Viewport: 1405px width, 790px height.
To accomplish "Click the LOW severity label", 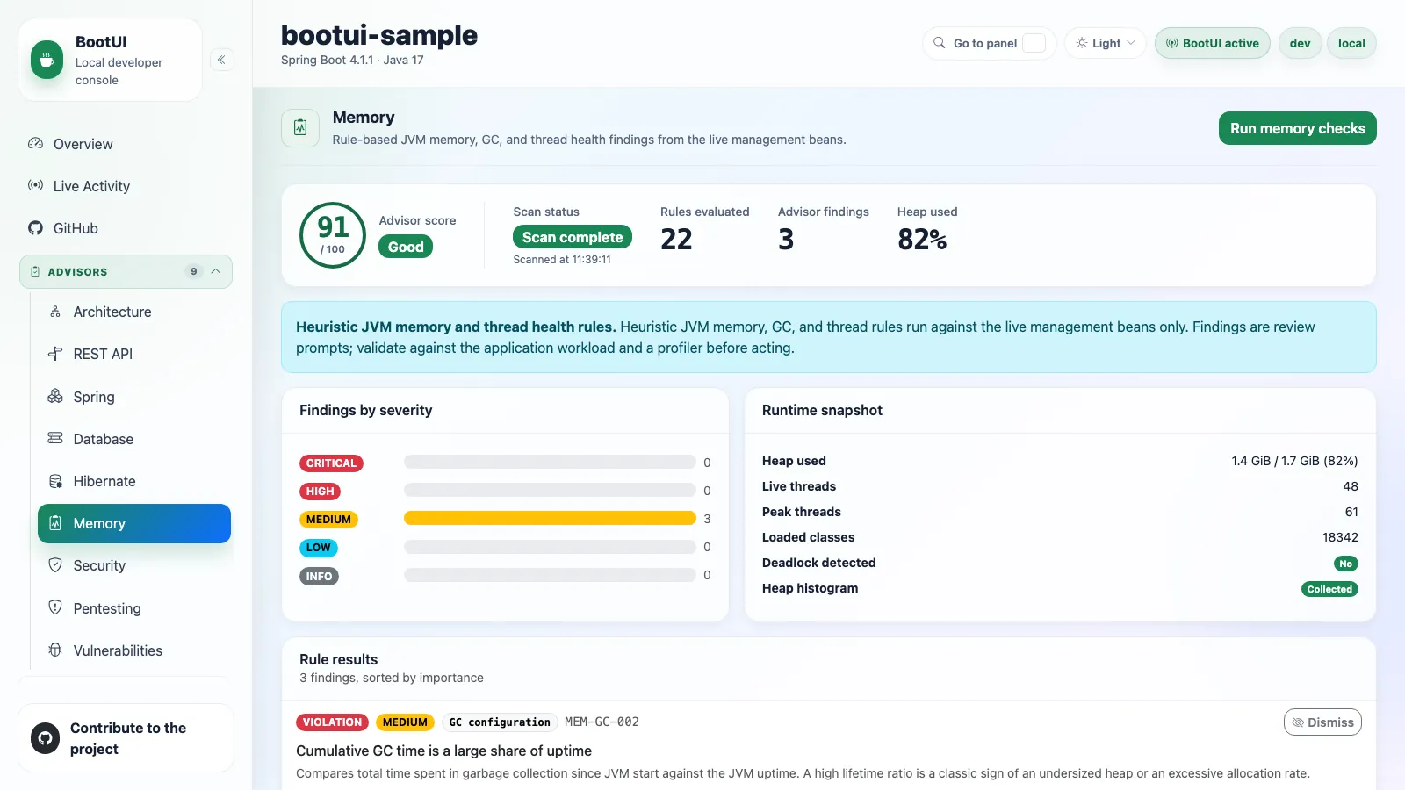I will point(318,548).
